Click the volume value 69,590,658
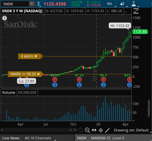The width and height of the screenshot is (152, 141). 27,92
